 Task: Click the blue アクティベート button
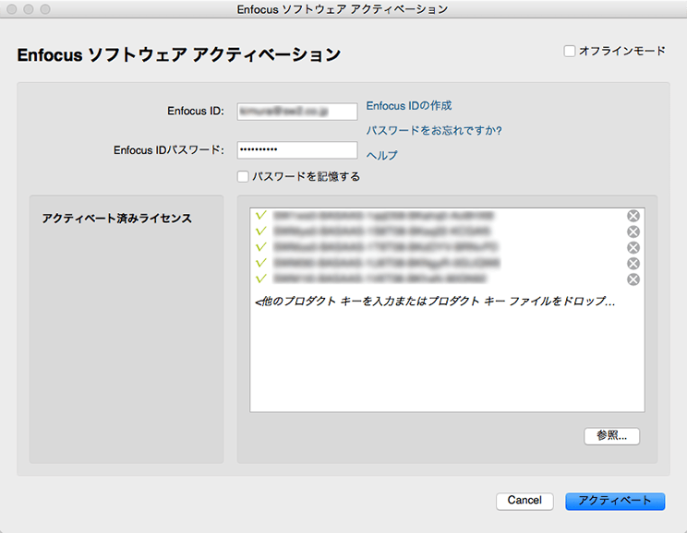[x=615, y=501]
